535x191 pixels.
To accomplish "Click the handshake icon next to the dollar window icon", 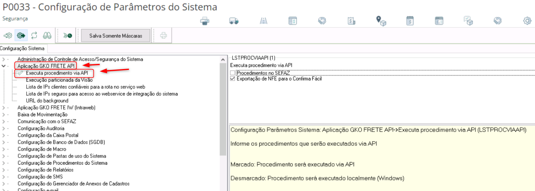I will pos(322,21).
